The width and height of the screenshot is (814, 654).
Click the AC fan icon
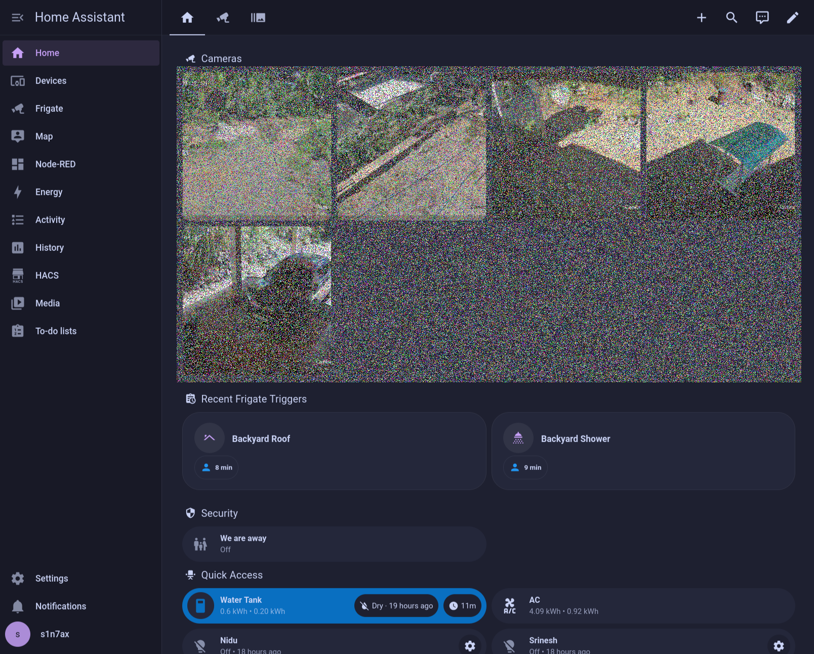click(x=510, y=606)
